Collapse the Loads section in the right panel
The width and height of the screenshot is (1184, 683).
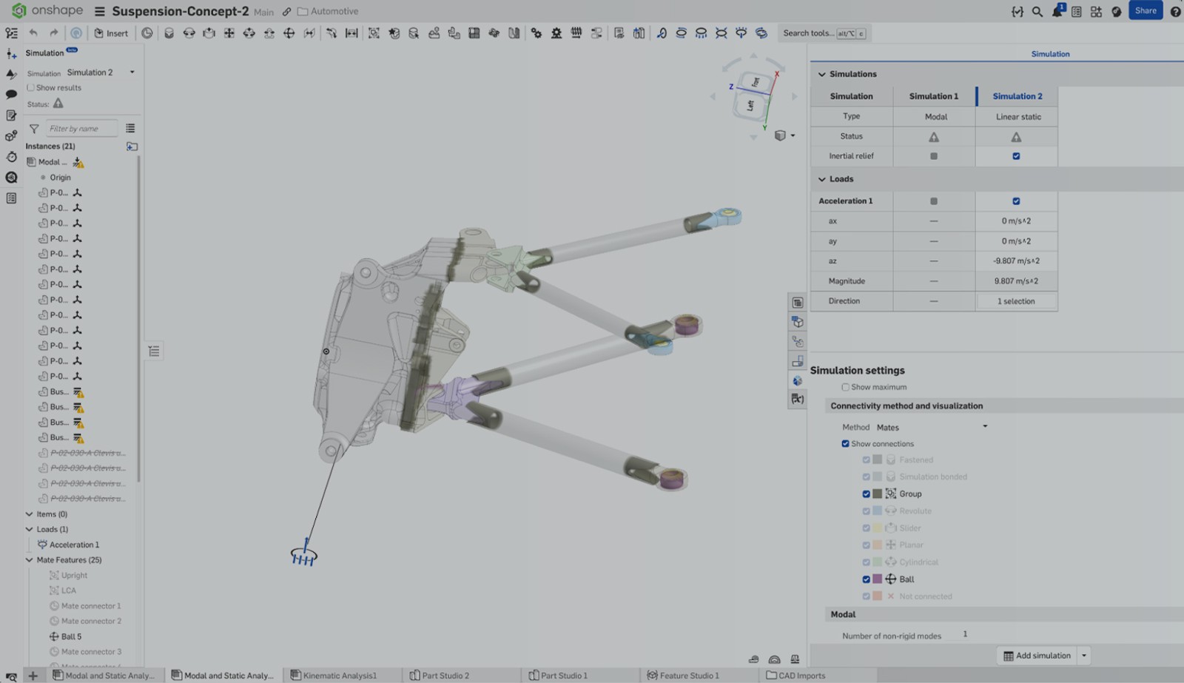821,179
